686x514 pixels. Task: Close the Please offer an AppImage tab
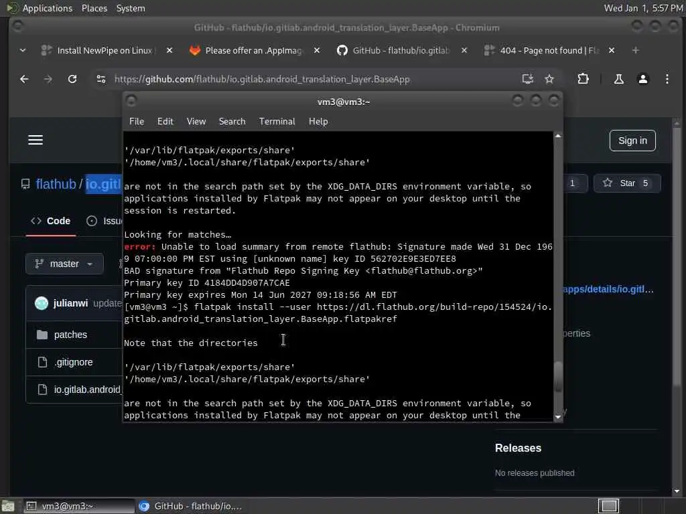pyautogui.click(x=317, y=51)
